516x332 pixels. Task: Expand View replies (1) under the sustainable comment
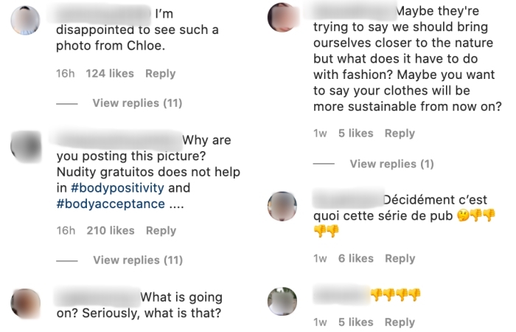point(391,164)
